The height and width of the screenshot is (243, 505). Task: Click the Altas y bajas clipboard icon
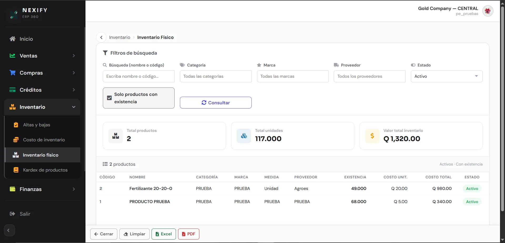tap(16, 125)
